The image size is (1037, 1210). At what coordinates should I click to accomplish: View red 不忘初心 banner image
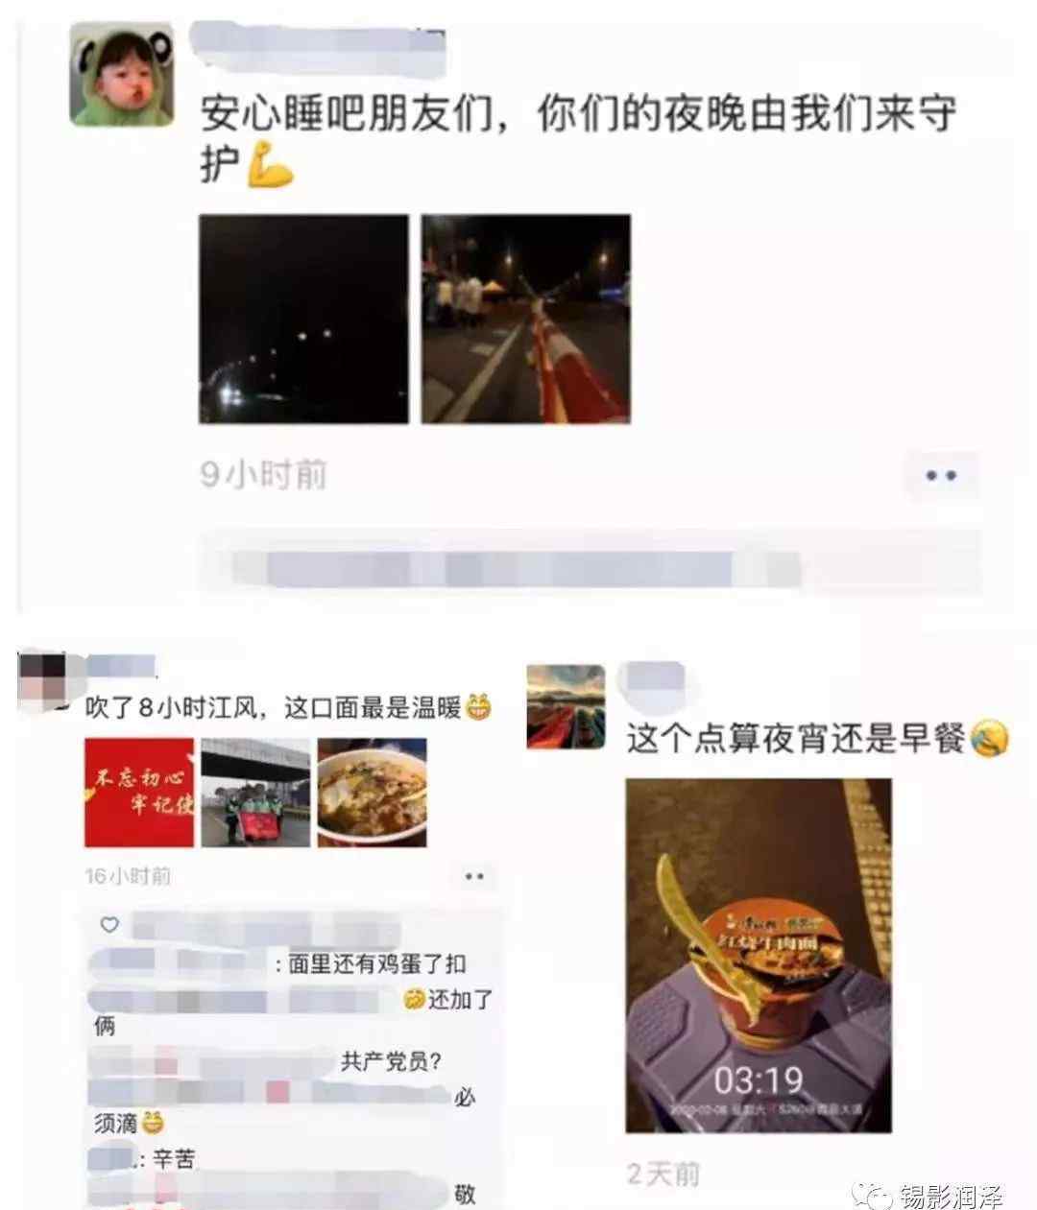(x=139, y=793)
